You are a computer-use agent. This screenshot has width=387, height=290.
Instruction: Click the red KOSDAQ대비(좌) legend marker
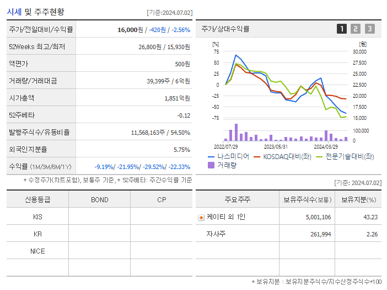(257, 157)
